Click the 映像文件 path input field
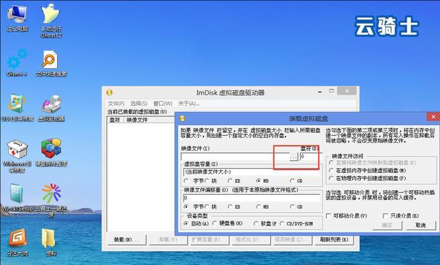 (235, 156)
